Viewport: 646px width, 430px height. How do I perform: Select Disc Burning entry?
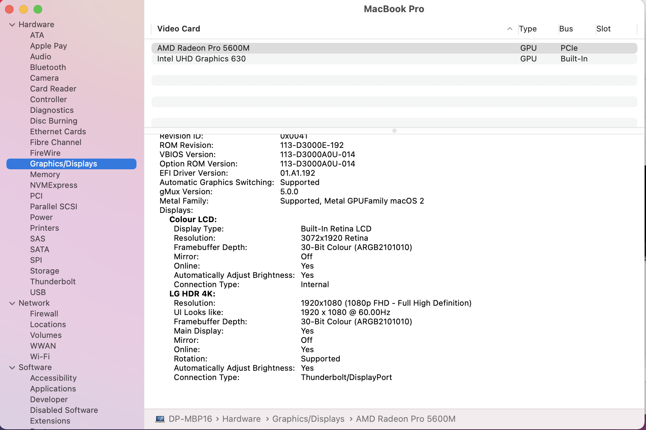tap(54, 121)
